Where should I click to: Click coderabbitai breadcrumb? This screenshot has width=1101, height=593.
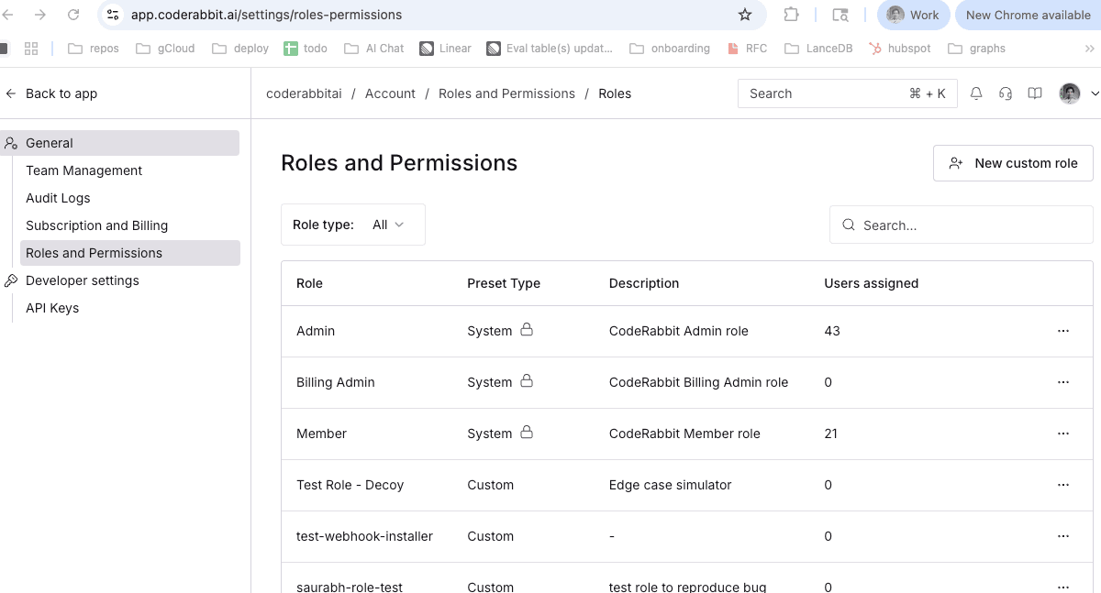(304, 93)
